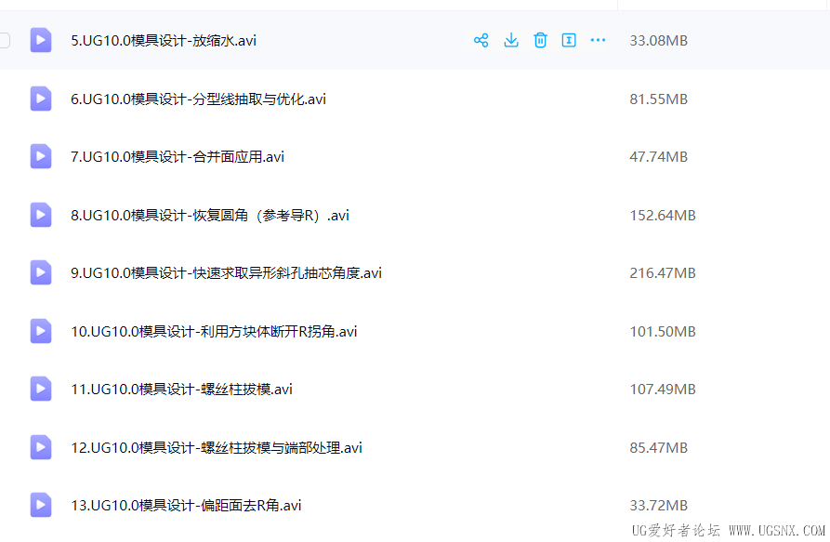Click video icon of 10.UG10.0 利用方块体断开R拐角.avi
The image size is (830, 542).
41,331
